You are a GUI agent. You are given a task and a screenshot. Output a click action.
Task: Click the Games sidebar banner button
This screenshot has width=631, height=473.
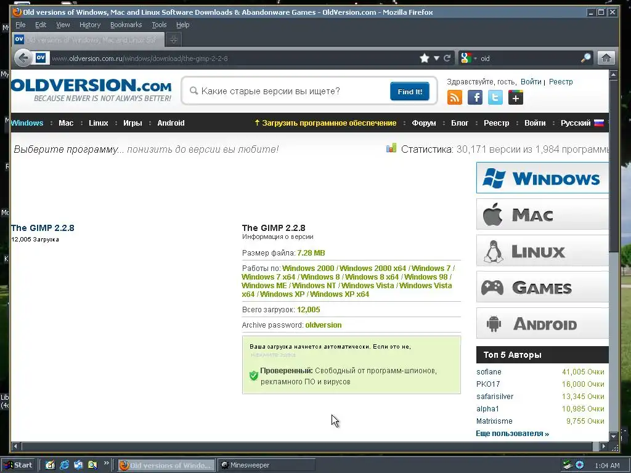click(x=542, y=287)
